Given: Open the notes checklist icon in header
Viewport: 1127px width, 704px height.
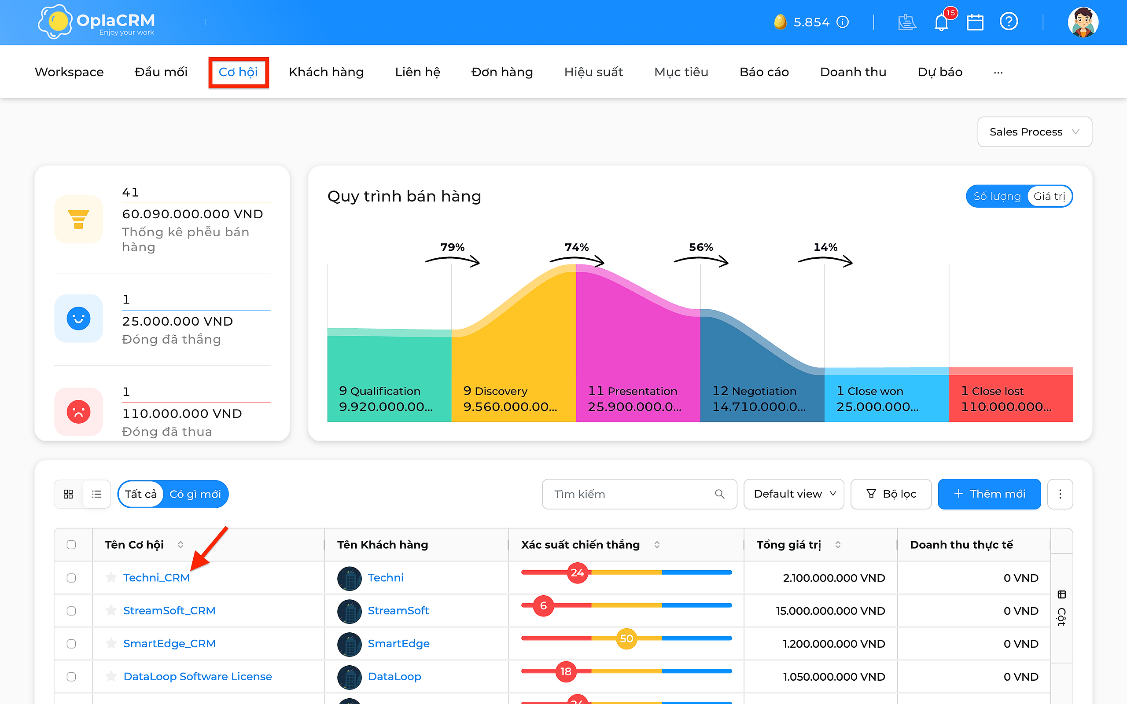Looking at the screenshot, I should click(907, 22).
